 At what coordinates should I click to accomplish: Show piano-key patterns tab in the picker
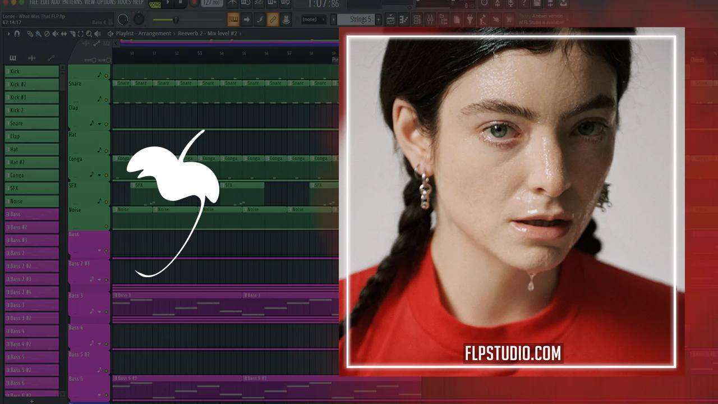(x=13, y=58)
